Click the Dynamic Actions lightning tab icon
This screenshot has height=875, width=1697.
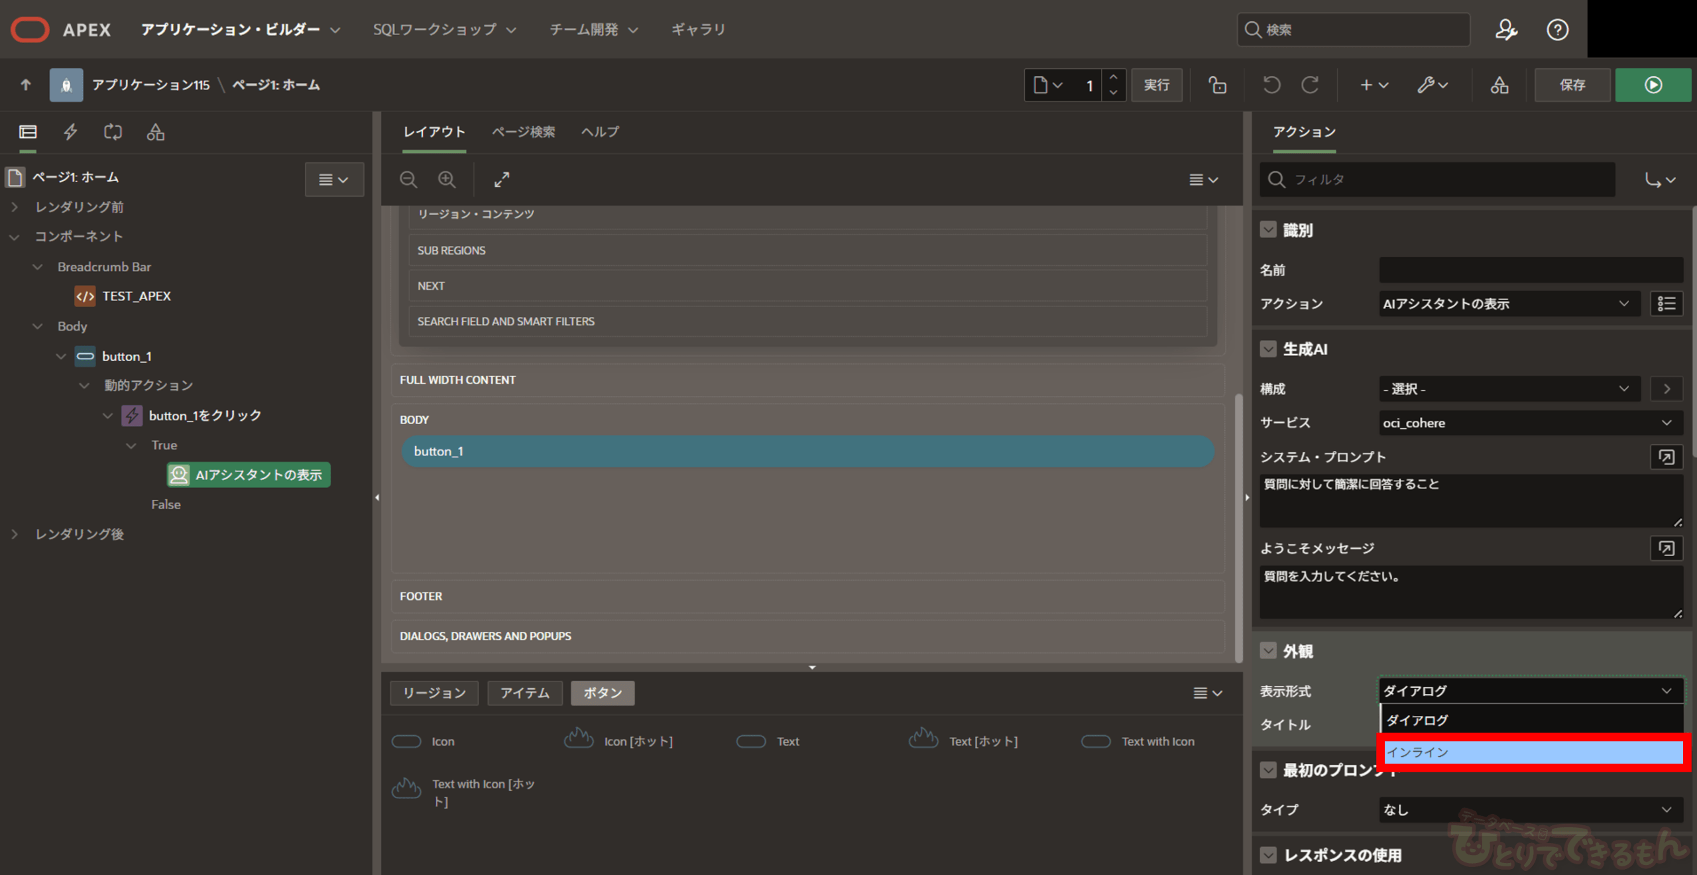pyautogui.click(x=70, y=132)
